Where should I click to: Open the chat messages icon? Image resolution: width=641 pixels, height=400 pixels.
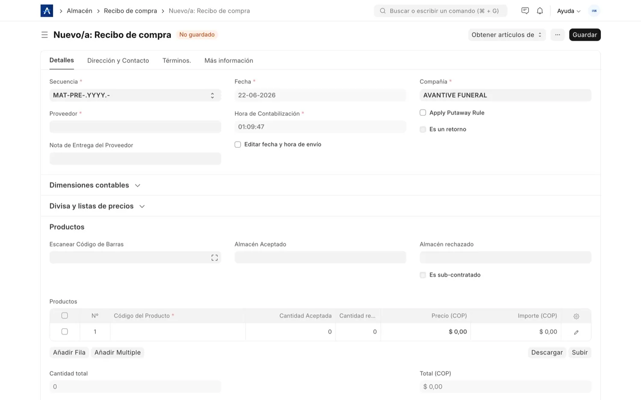tap(525, 11)
